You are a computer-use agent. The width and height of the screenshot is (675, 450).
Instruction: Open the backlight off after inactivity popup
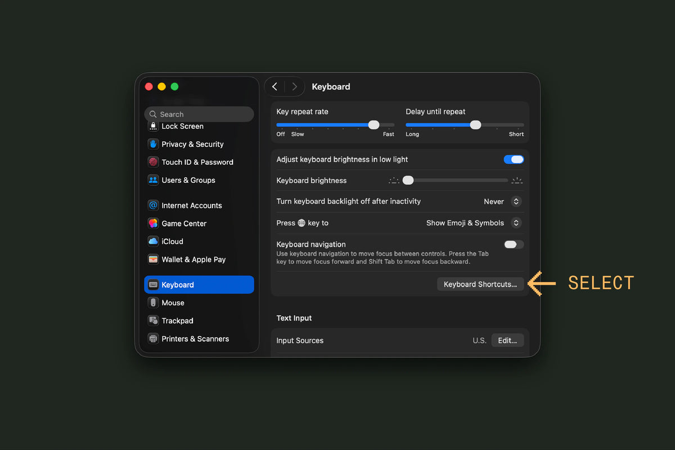(516, 201)
